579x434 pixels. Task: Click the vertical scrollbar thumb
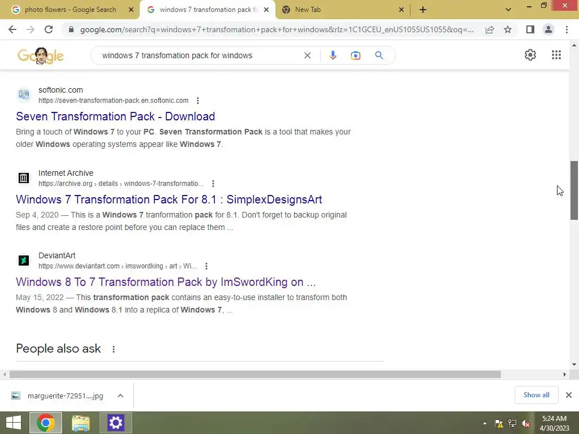[574, 190]
